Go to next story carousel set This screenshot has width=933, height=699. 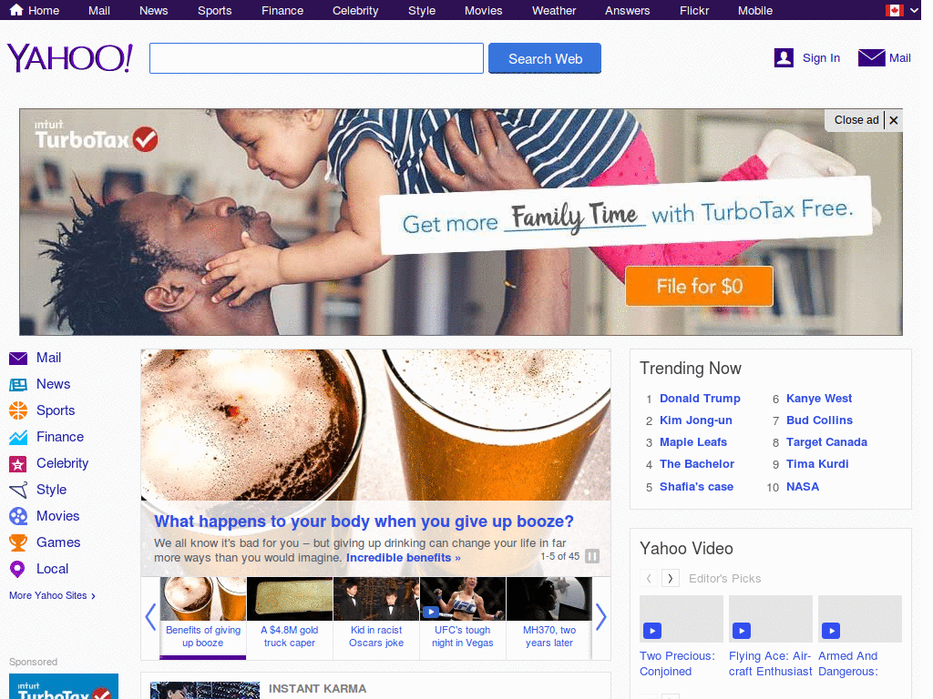[601, 617]
